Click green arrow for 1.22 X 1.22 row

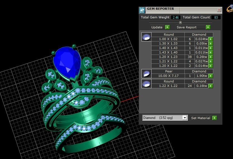[x=211, y=86]
